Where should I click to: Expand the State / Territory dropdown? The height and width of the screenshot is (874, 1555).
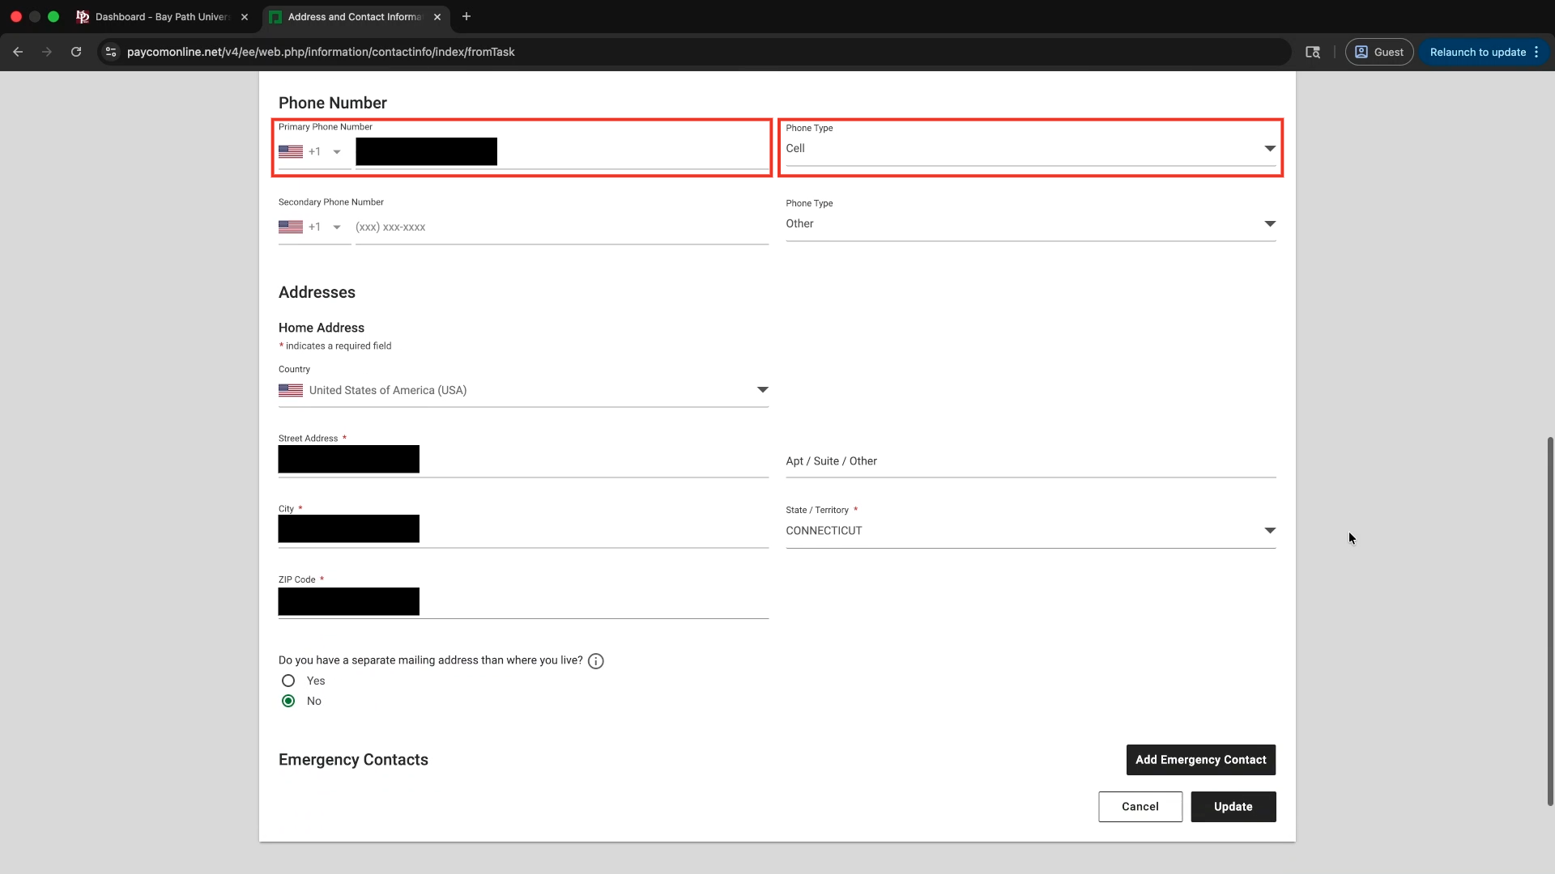pos(1029,531)
